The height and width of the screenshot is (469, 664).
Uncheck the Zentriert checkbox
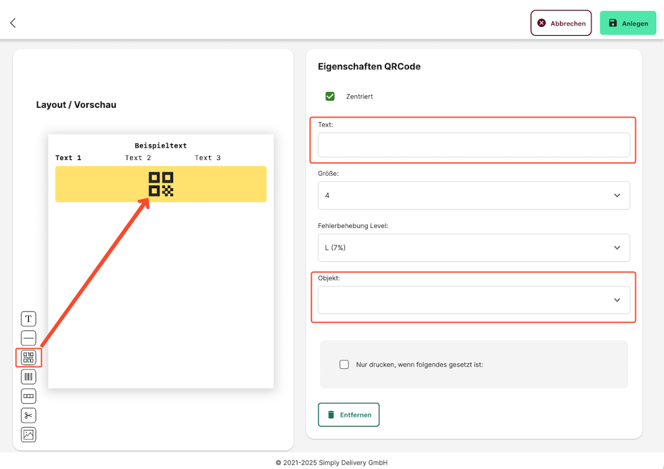pos(330,97)
